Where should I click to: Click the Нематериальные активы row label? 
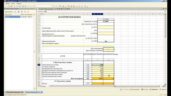coord(50,65)
